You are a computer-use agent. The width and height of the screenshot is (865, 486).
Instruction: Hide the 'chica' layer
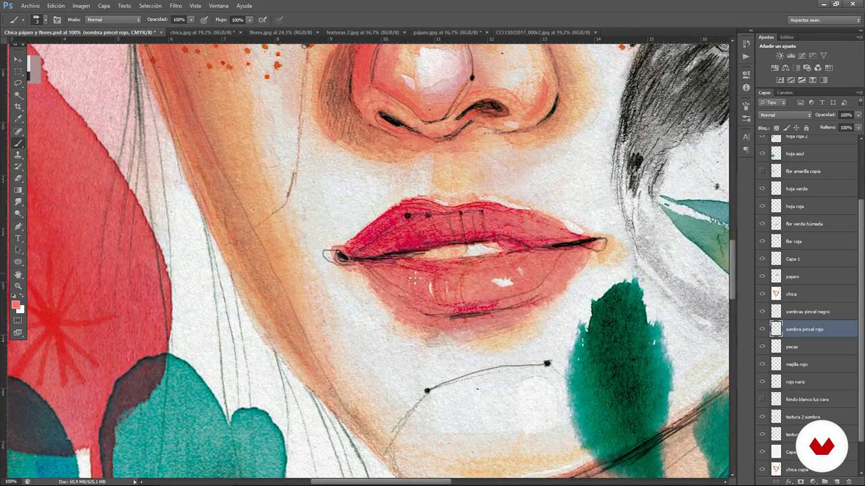click(x=762, y=294)
